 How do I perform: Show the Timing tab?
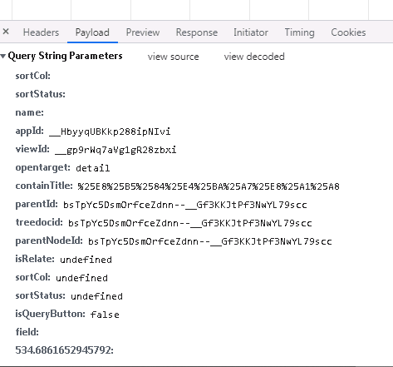[300, 32]
